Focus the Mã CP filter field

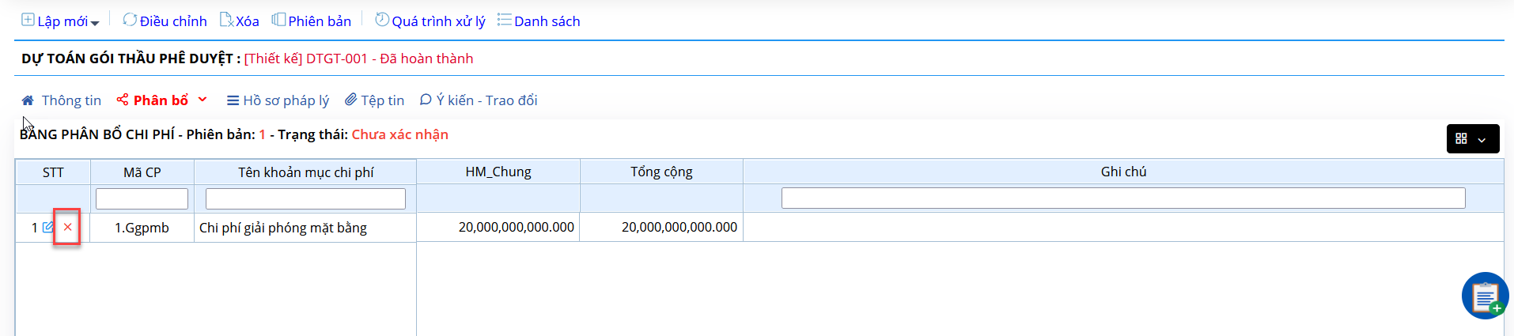142,198
